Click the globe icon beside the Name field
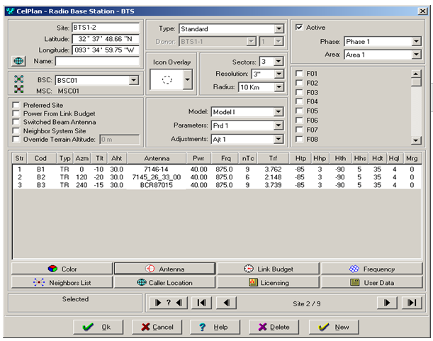Image resolution: width=433 pixels, height=341 pixels. [19, 62]
